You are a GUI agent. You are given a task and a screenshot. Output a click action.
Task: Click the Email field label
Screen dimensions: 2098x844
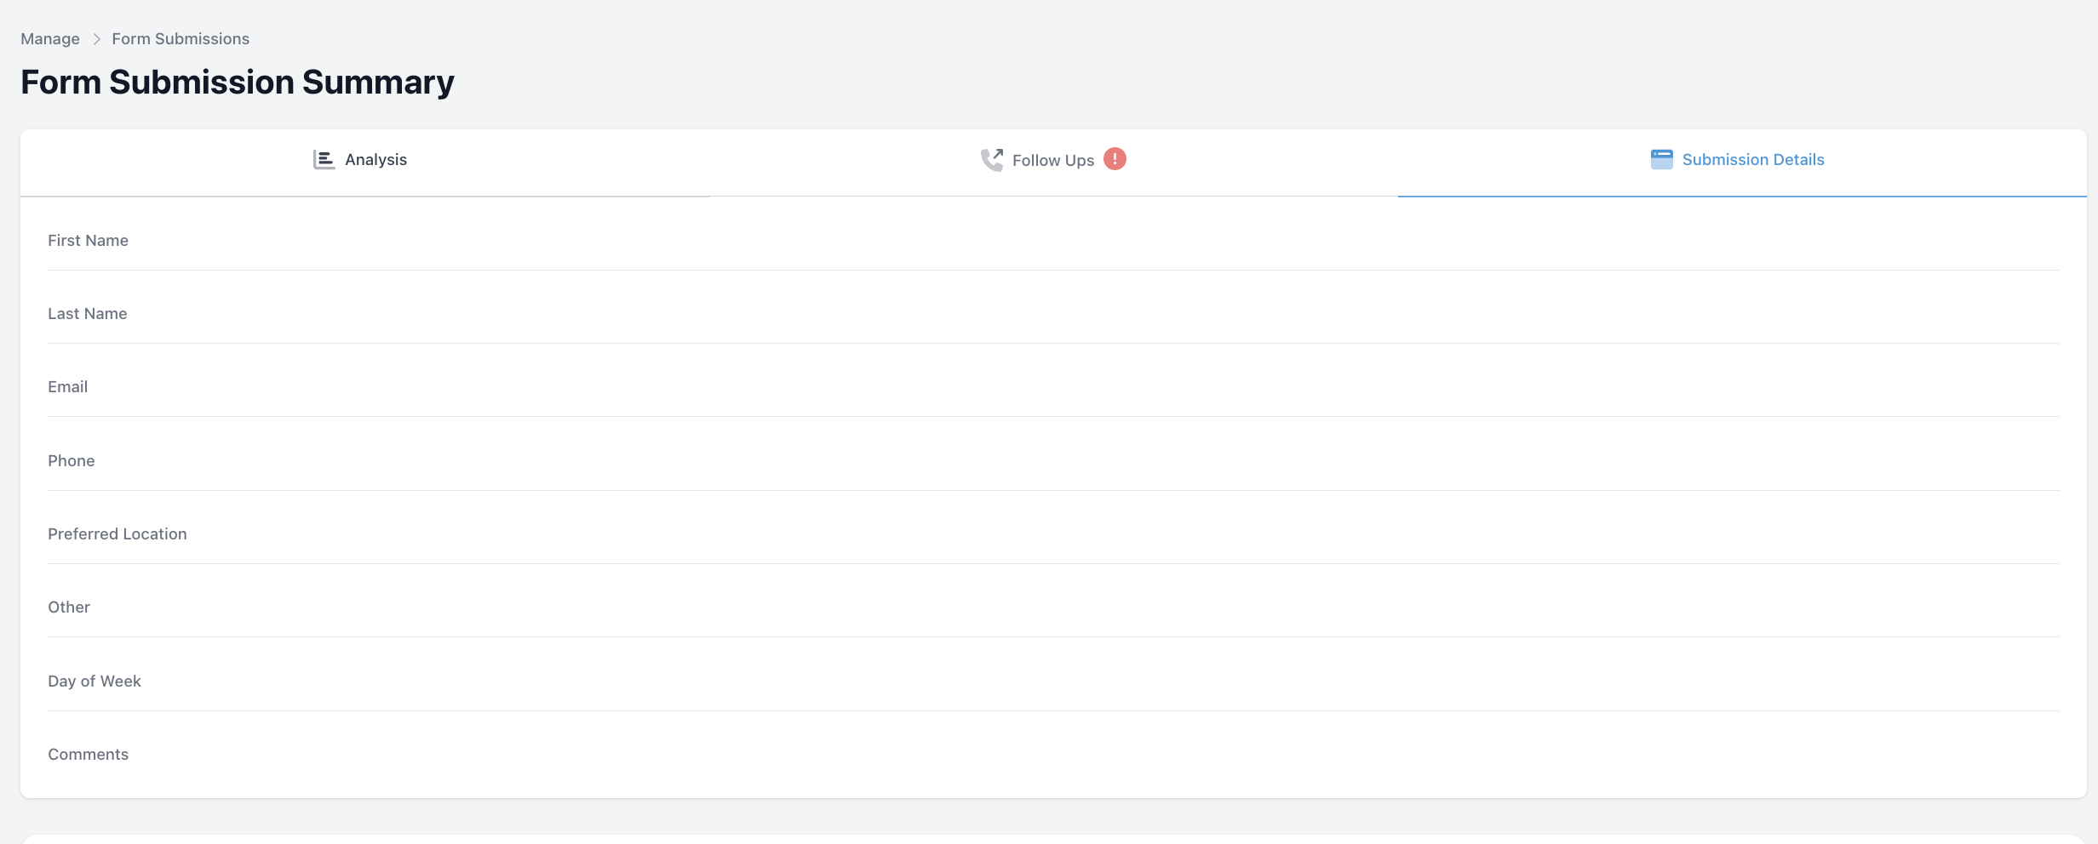tap(68, 387)
